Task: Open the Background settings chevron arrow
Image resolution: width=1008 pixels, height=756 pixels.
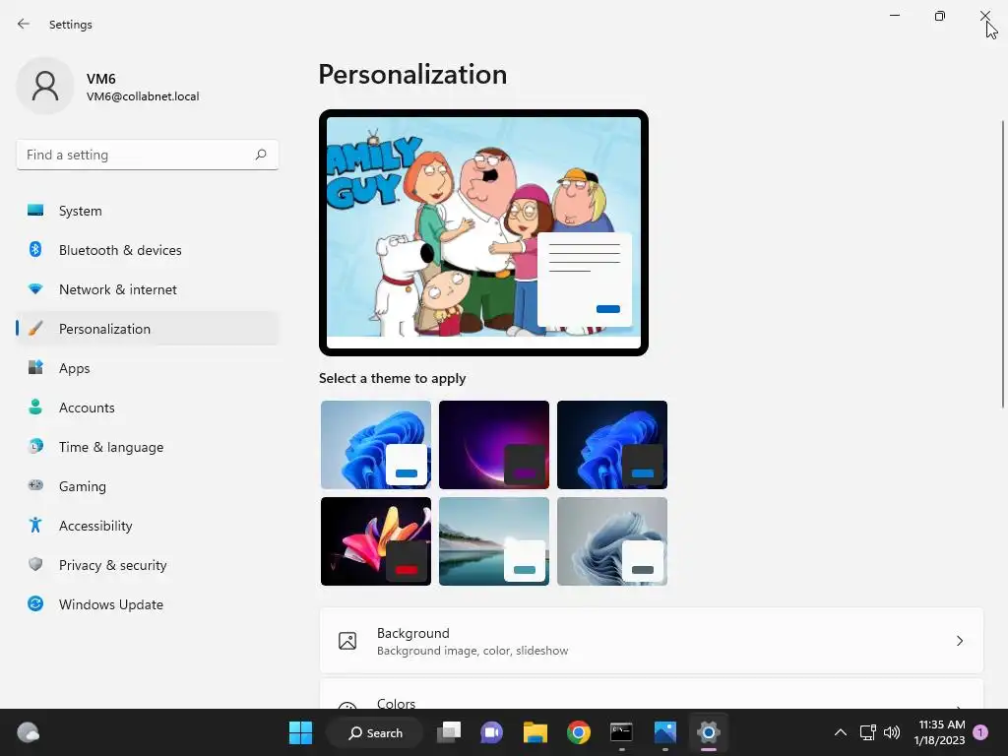Action: [x=959, y=641]
